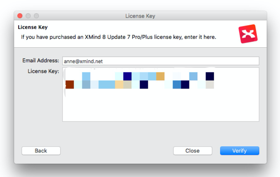Screen dimensions: 280x177
Task: Click the disabled minimize window button
Action: [x=28, y=16]
